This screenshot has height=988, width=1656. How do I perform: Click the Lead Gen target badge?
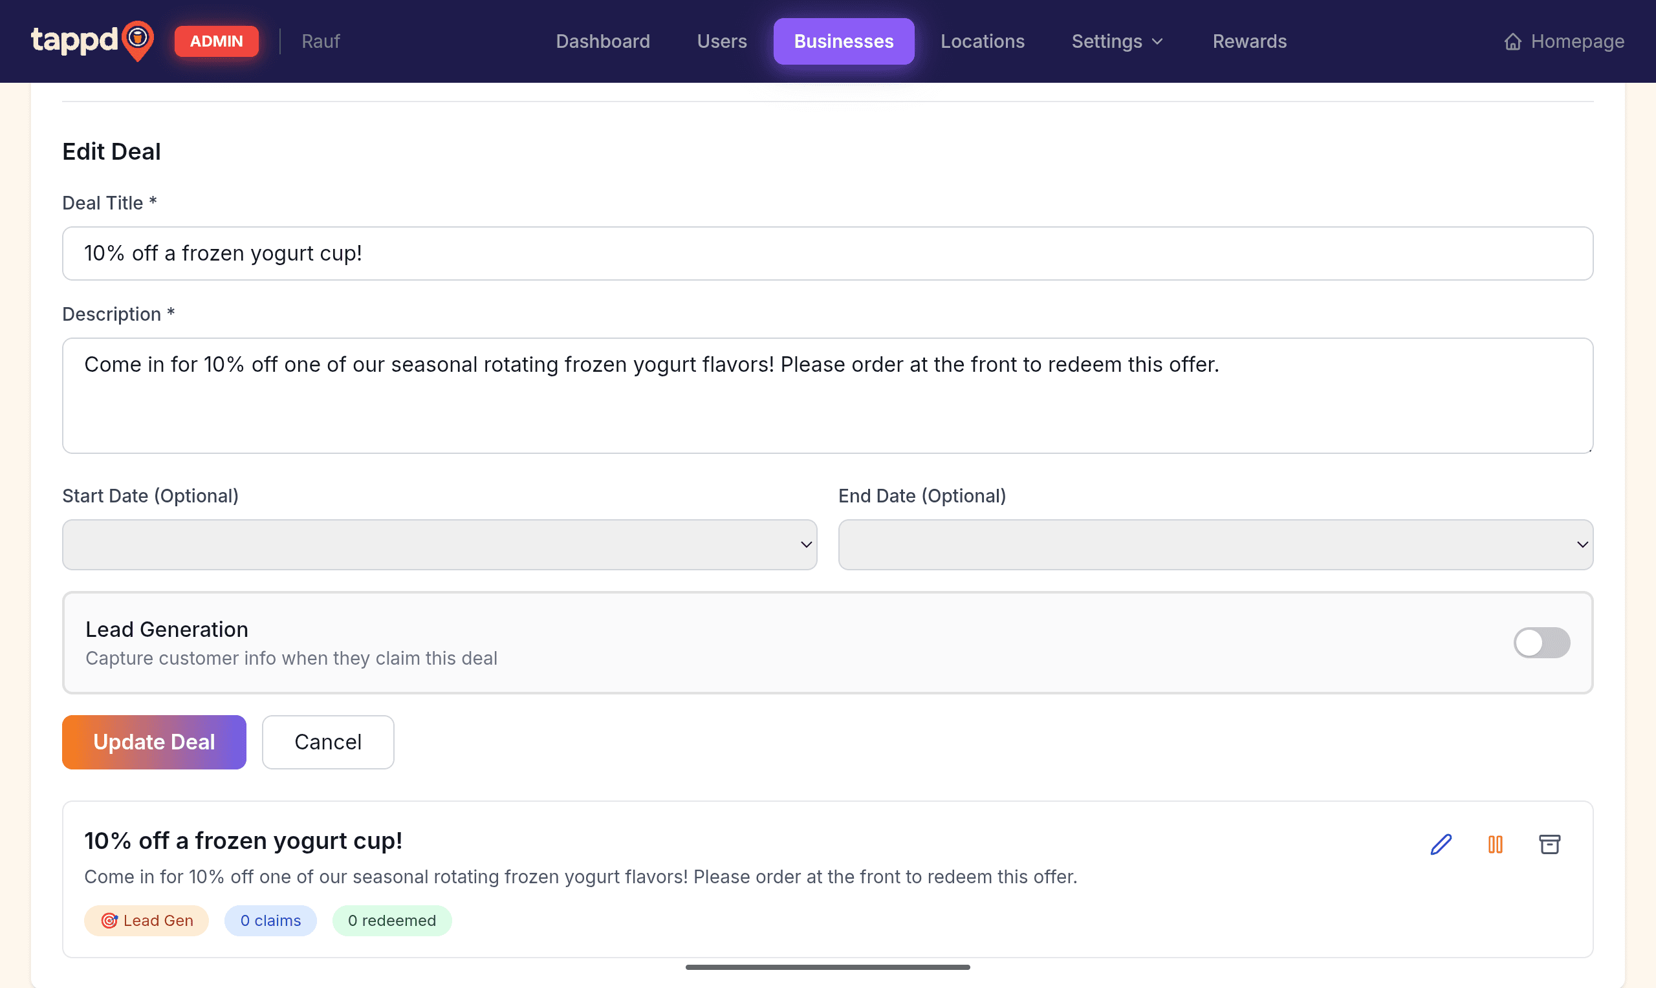click(x=146, y=920)
